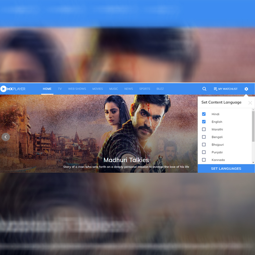Enable Kannada content language
This screenshot has width=255, height=255.
[x=204, y=160]
